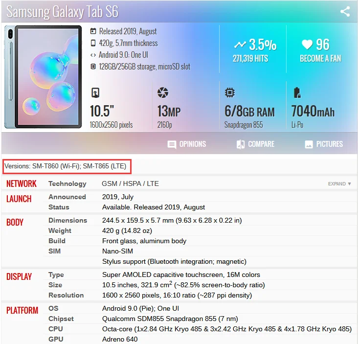
Task: Click the display size icon above 10.5"
Action: (x=95, y=93)
